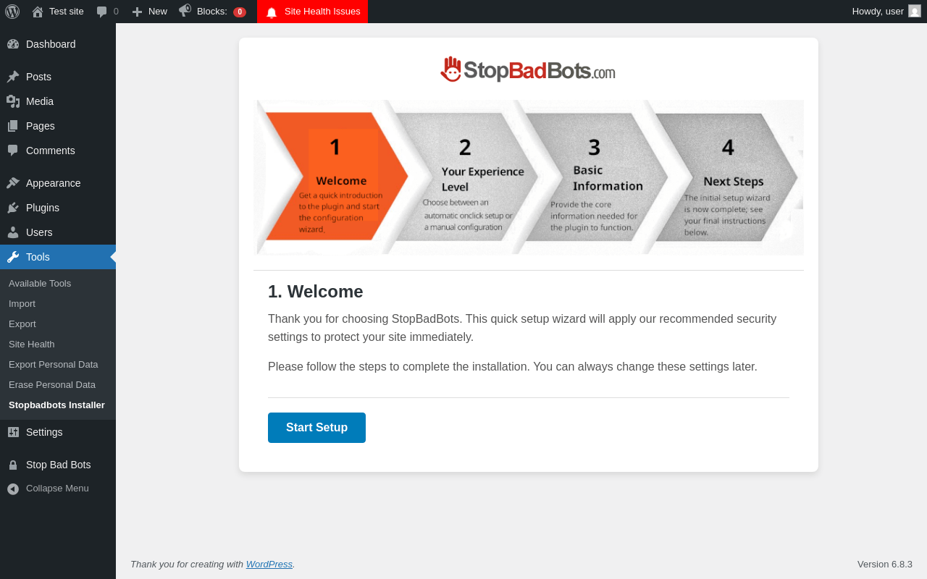Viewport: 927px width, 579px height.
Task: Click the Appearance paintbrush icon
Action: pos(13,183)
